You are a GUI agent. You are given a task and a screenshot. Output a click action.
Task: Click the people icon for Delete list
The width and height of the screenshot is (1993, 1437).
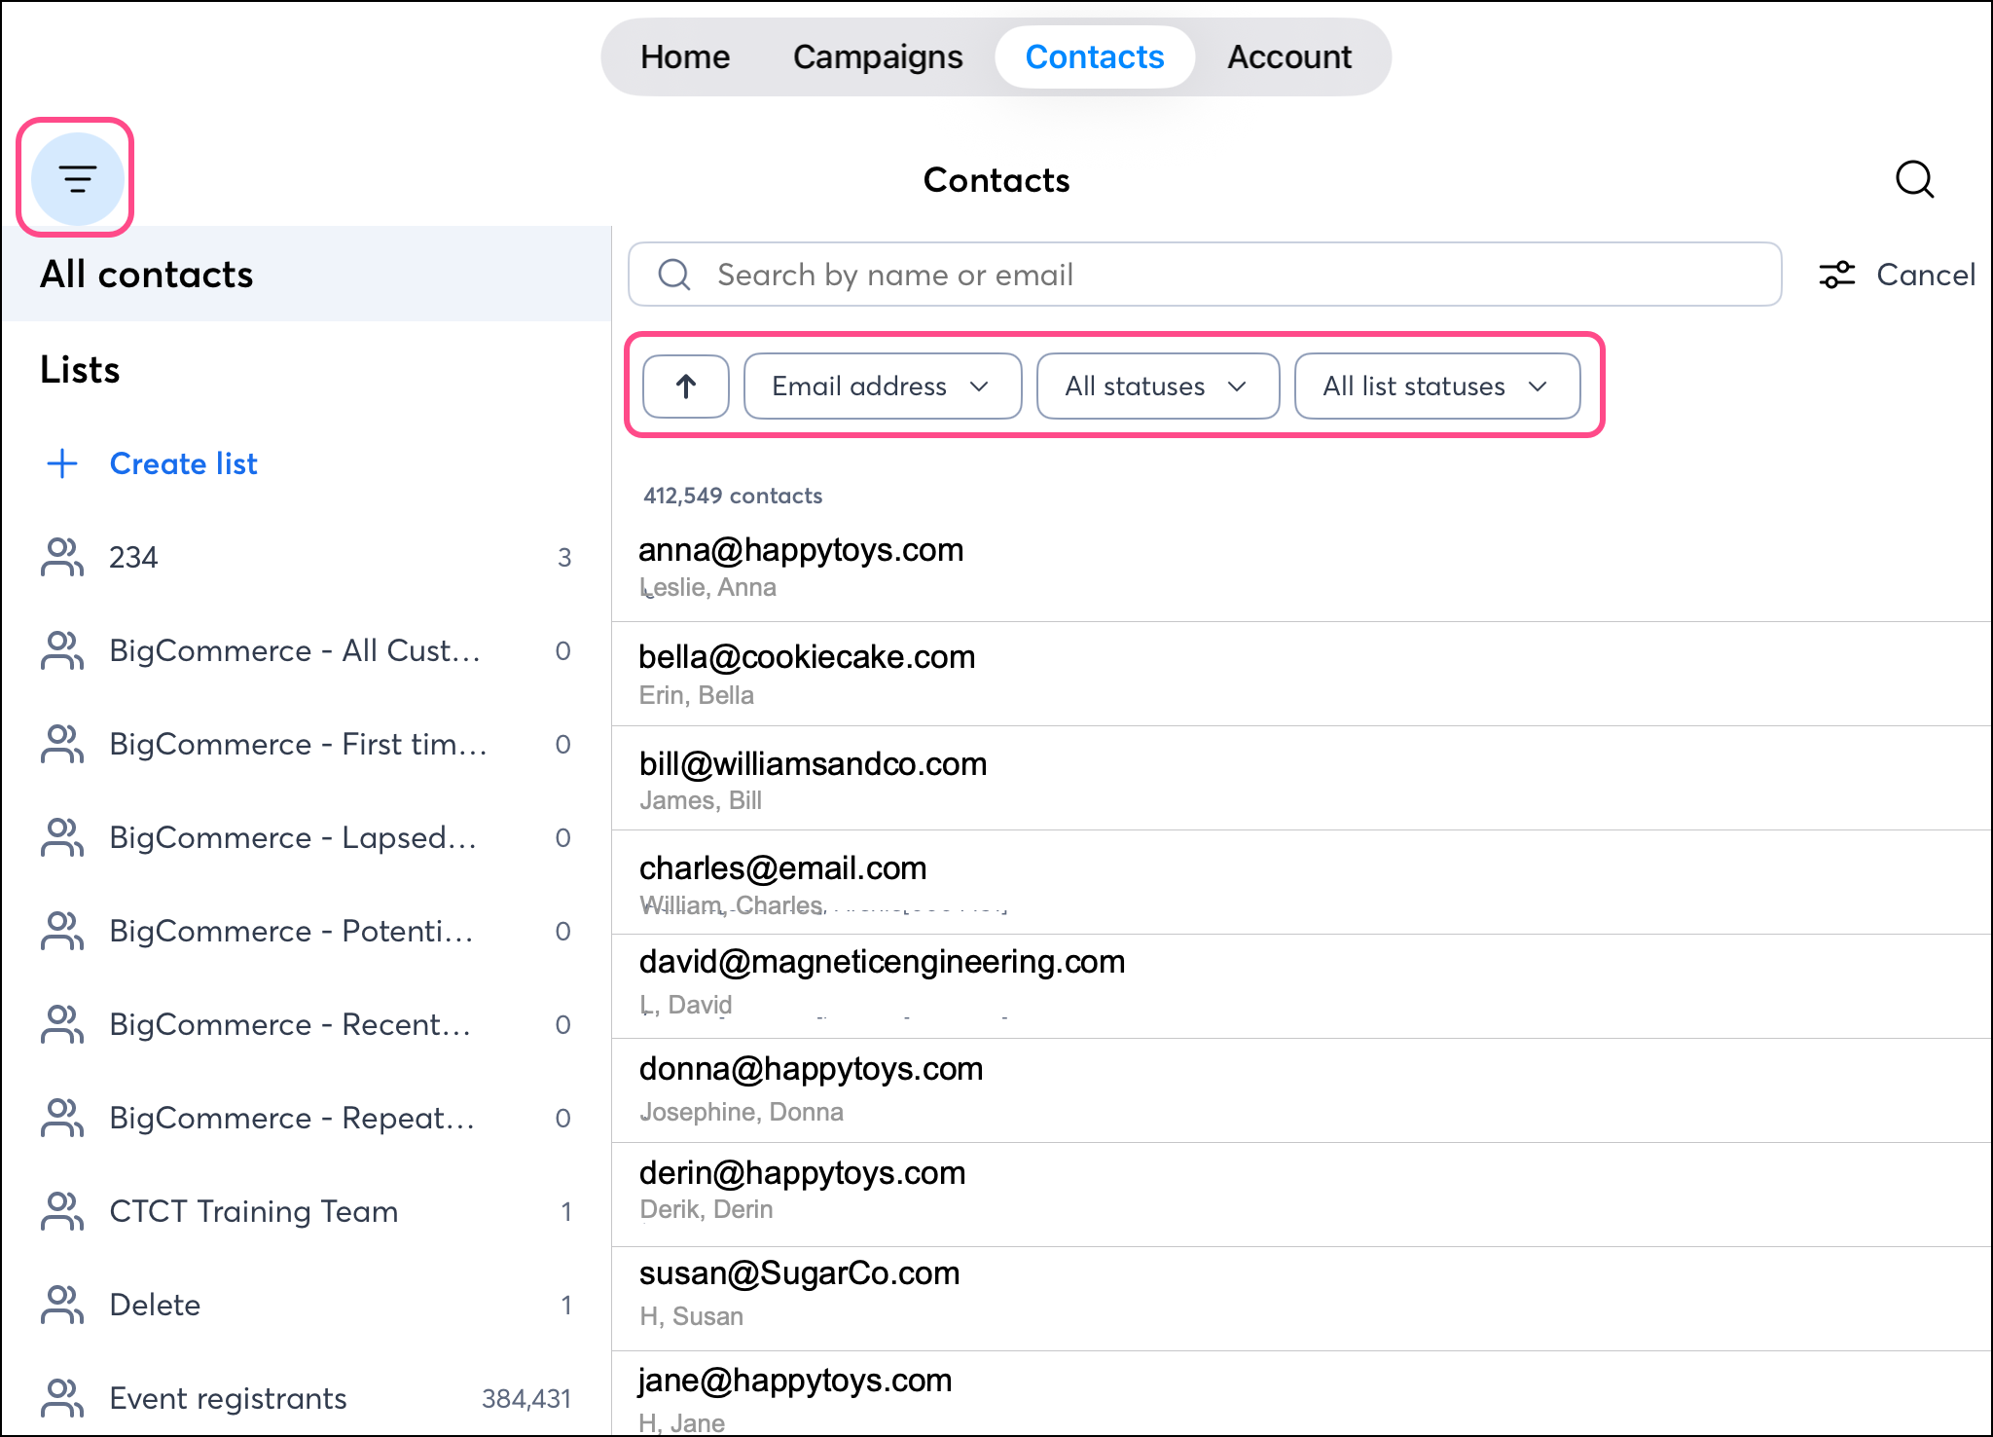pyautogui.click(x=62, y=1305)
